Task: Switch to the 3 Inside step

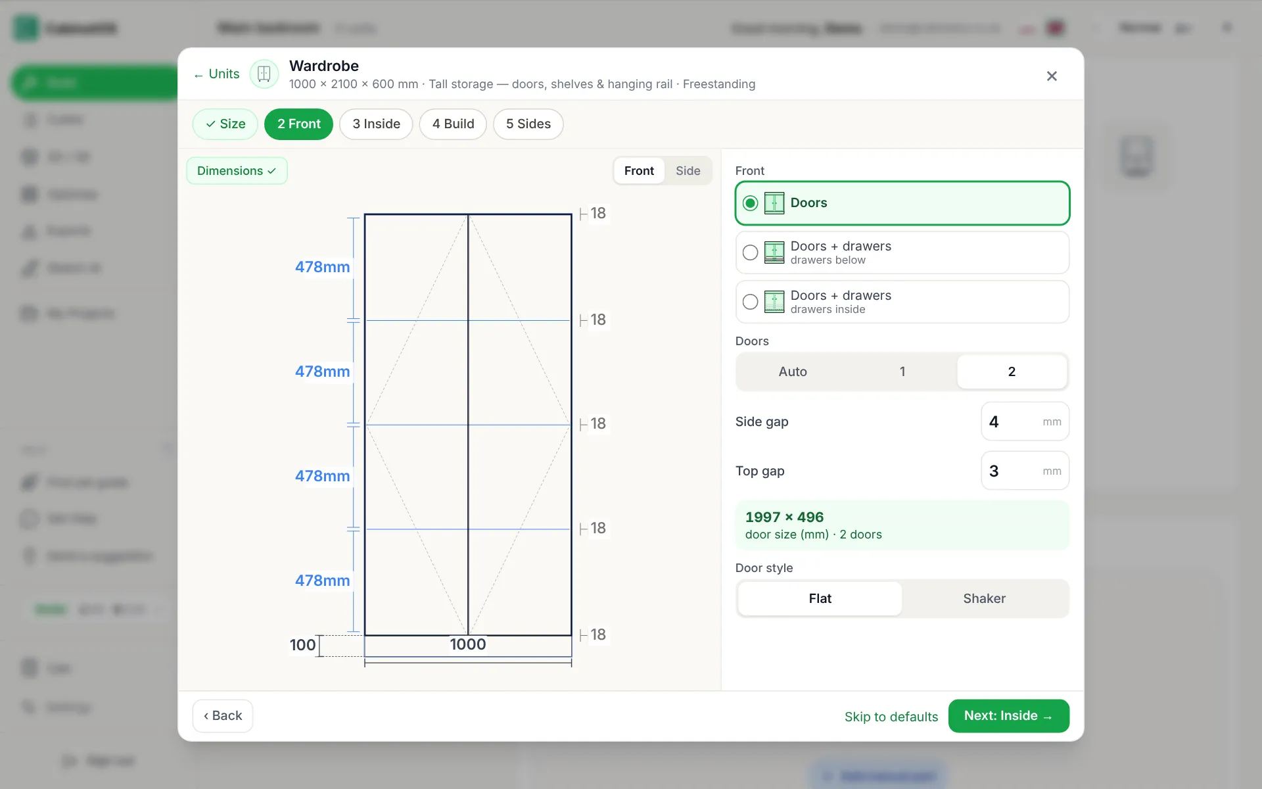Action: point(376,124)
